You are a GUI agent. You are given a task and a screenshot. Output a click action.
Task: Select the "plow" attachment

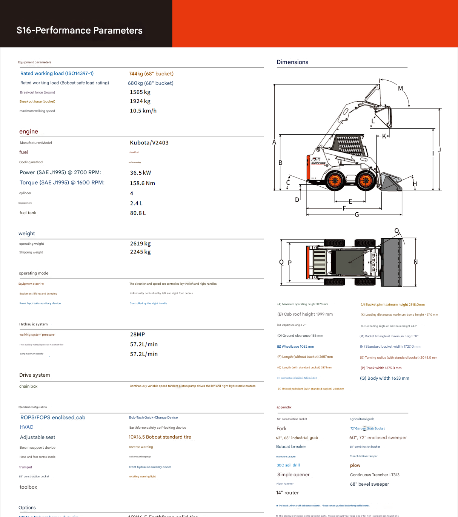(x=355, y=465)
